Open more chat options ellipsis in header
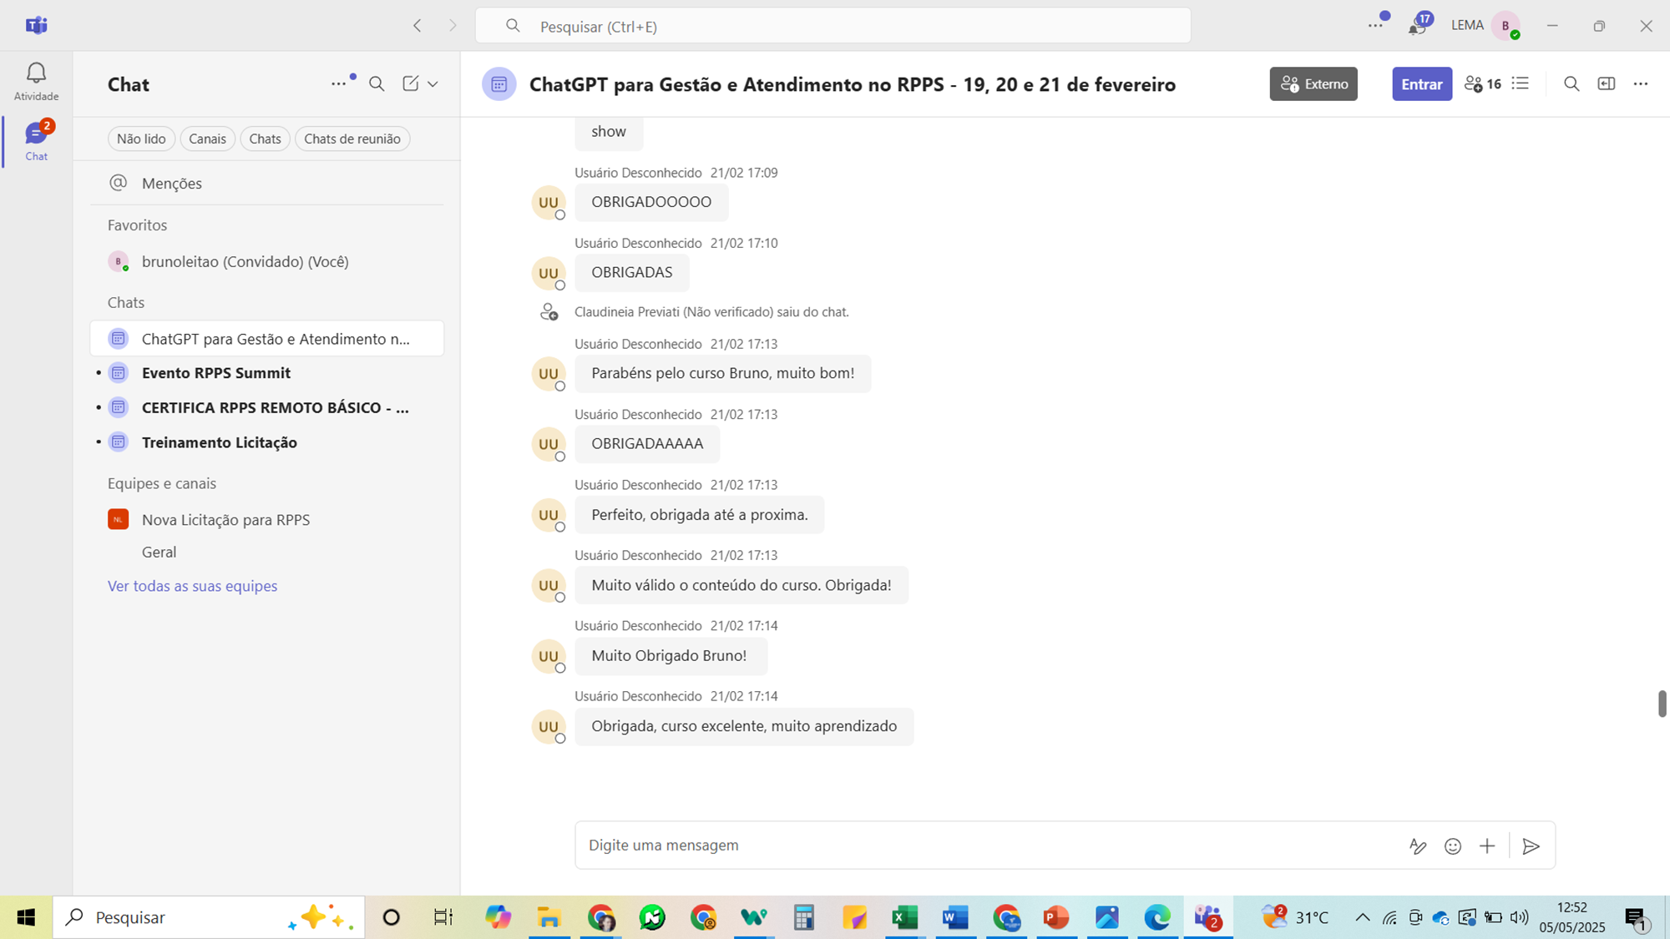Screen dimensions: 1670x939 point(1641,83)
